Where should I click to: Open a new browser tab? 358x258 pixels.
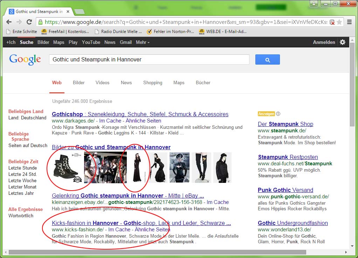pyautogui.click(x=80, y=12)
